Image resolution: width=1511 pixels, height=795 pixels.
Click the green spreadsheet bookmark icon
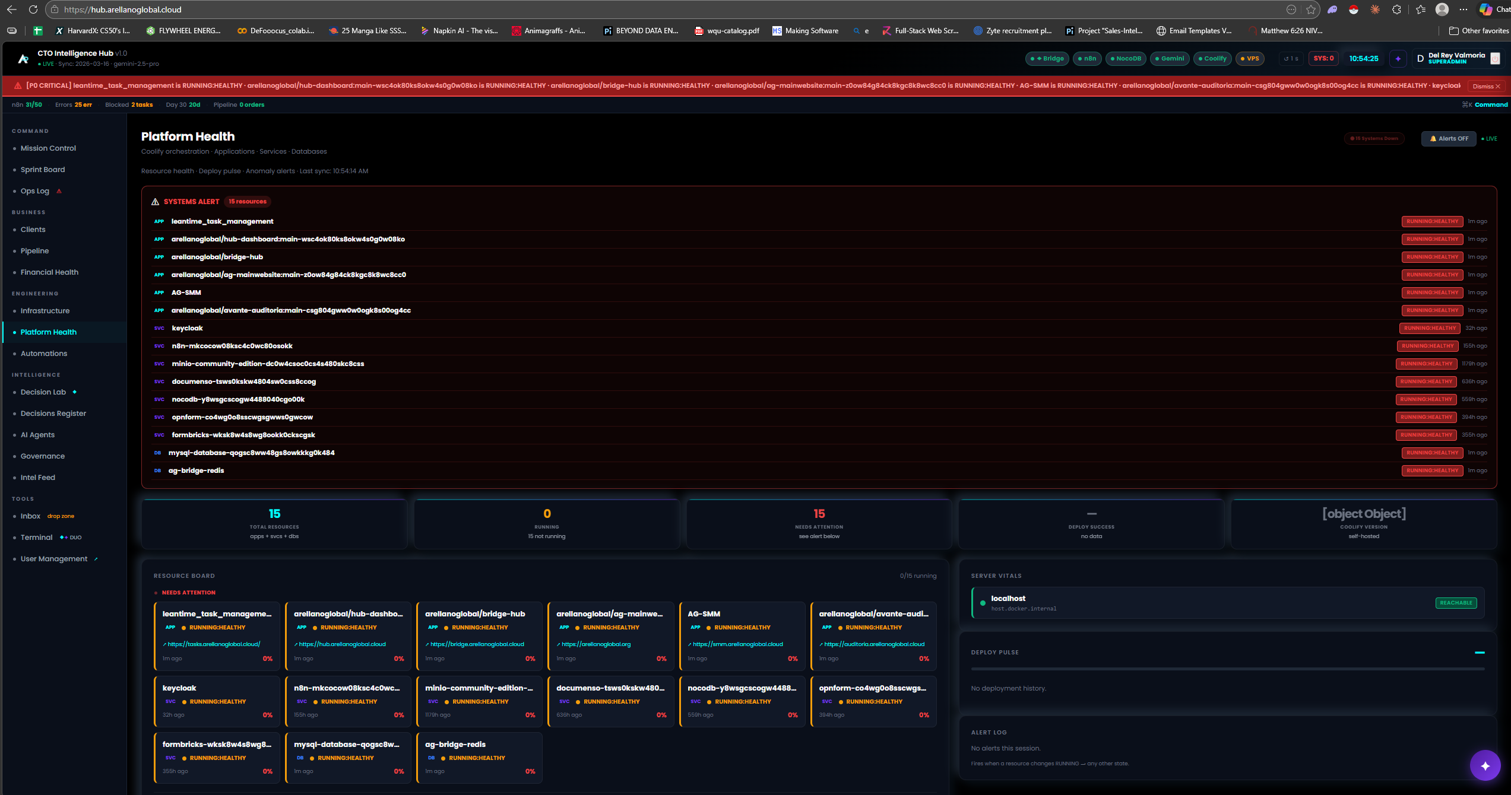pyautogui.click(x=38, y=30)
